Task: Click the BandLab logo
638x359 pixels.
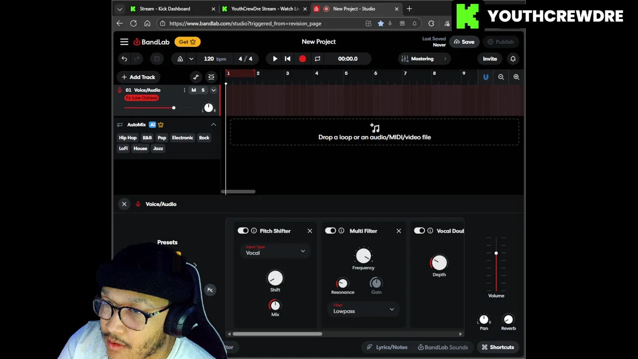Action: [x=152, y=42]
